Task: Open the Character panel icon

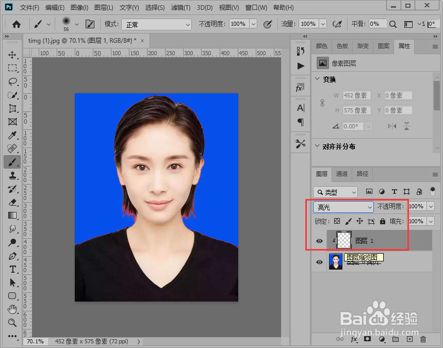Action: 301,108
